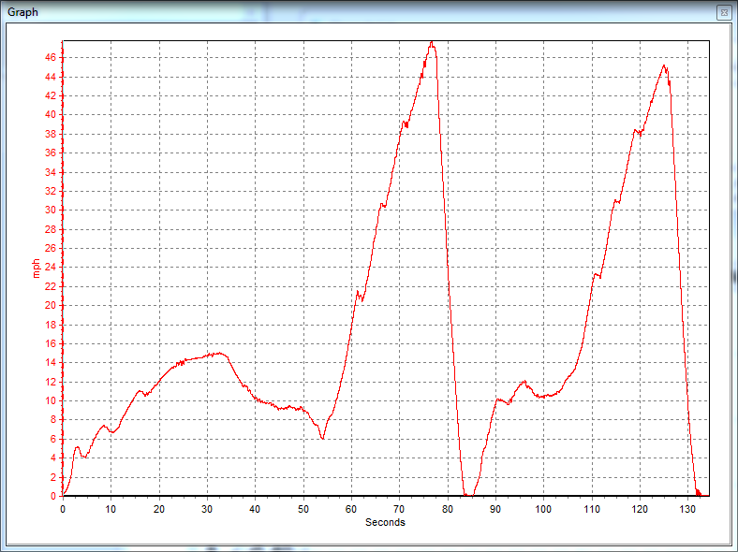738x552 pixels.
Task: Click where the curve hits zero near 84 seconds
Action: (x=467, y=495)
